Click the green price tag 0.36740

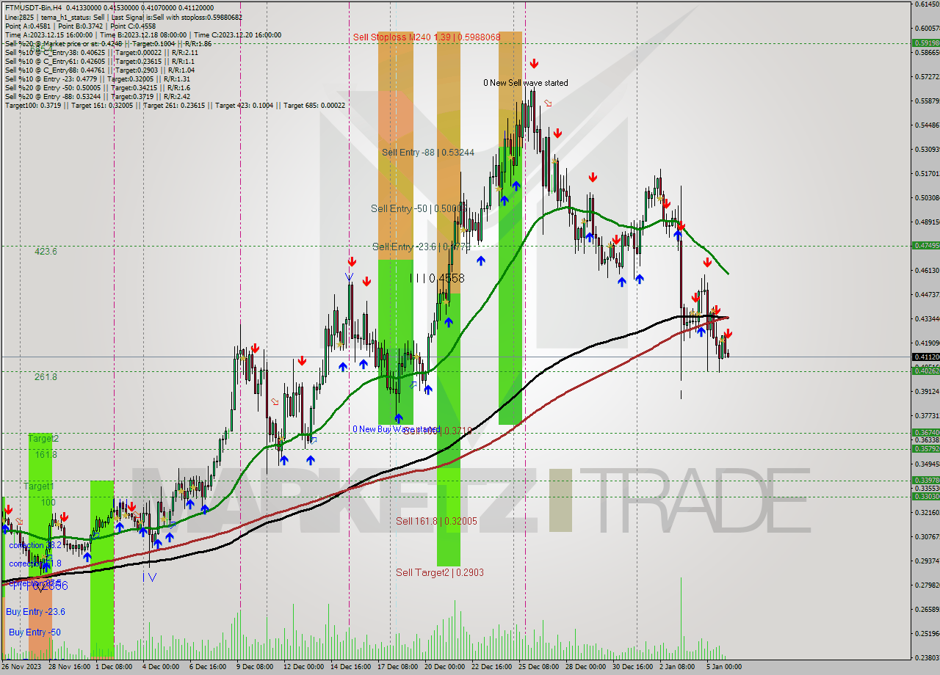coord(925,432)
